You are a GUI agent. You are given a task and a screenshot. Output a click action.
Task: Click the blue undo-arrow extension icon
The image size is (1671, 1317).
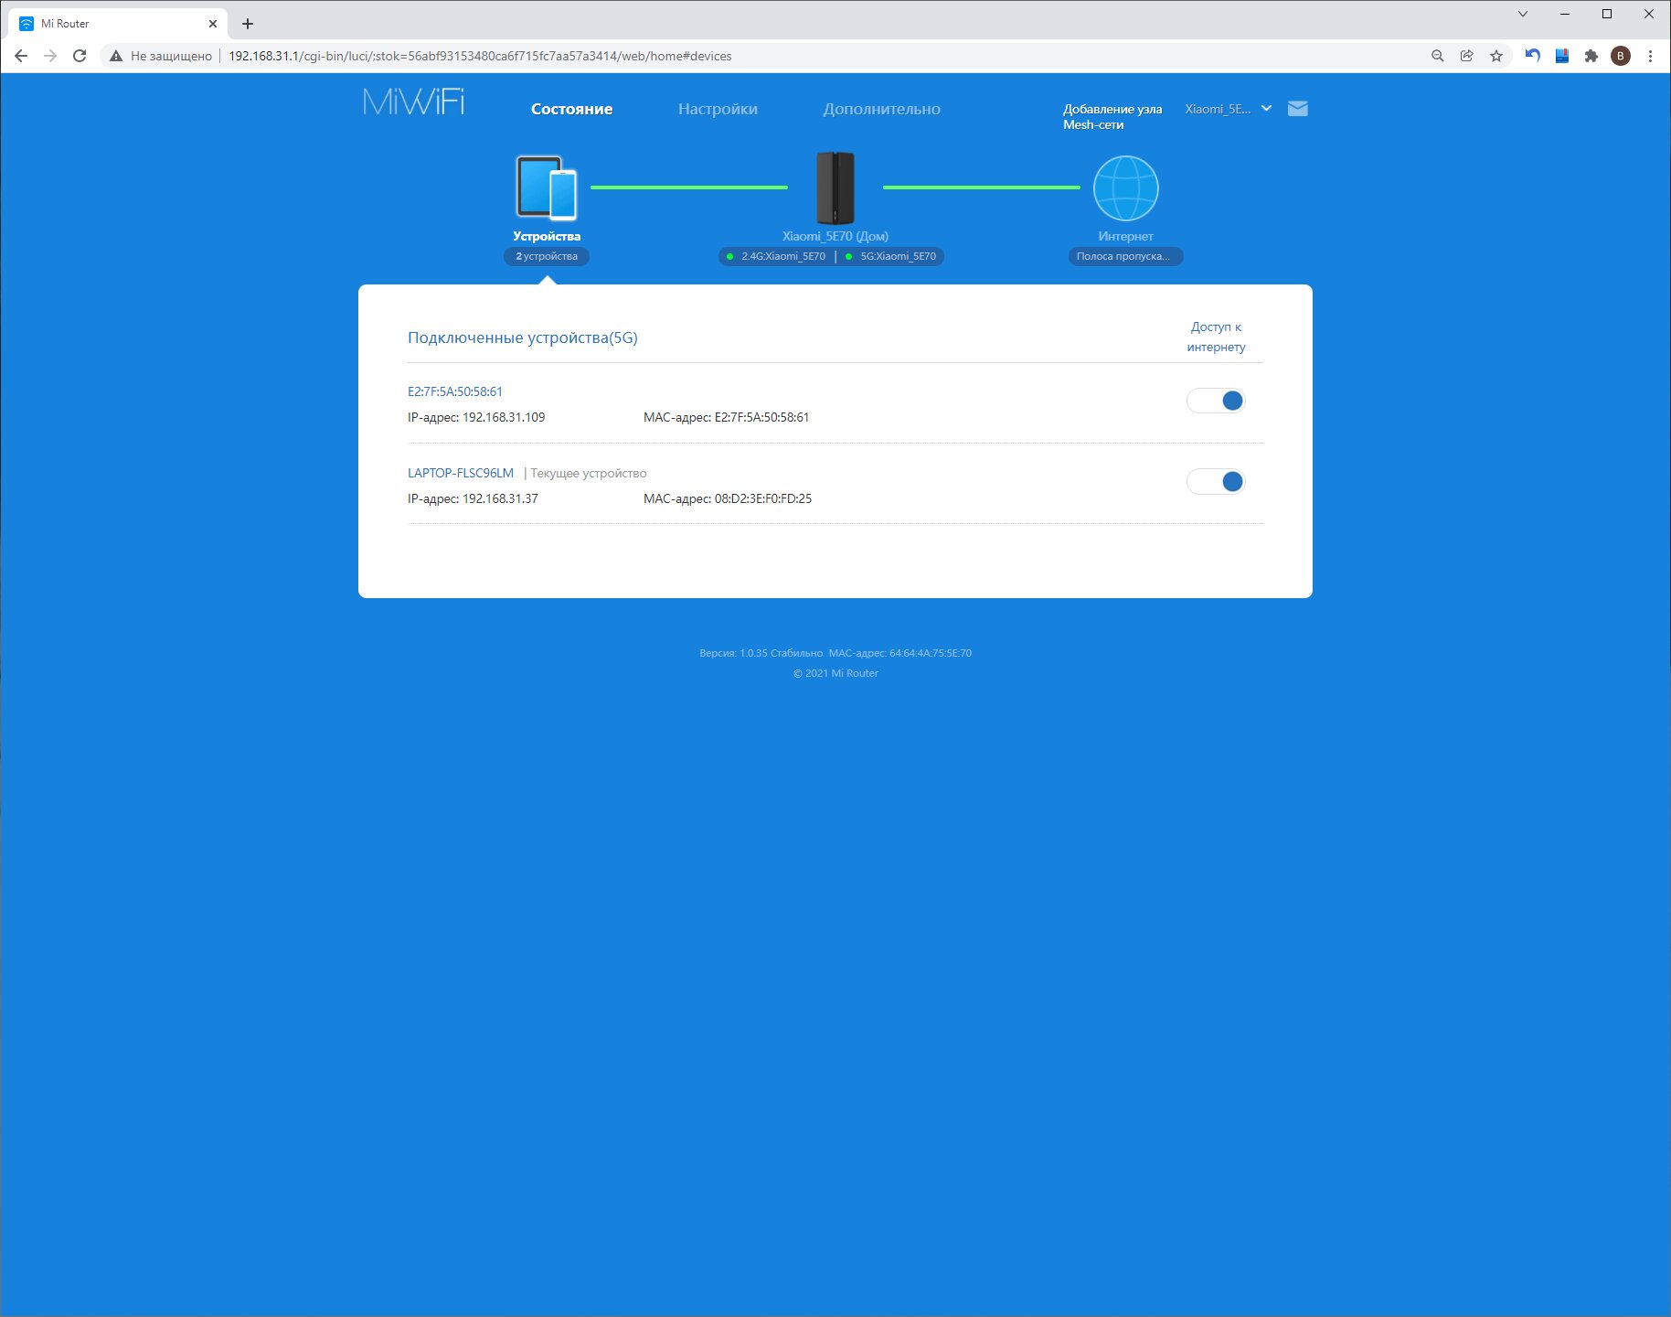tap(1533, 56)
